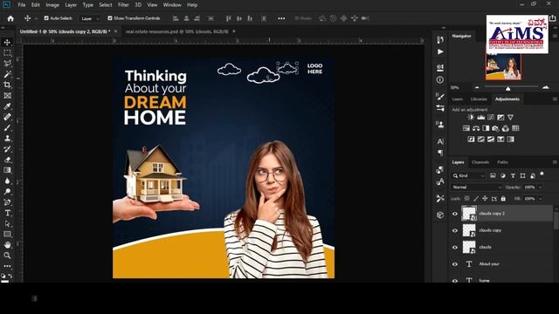The height and width of the screenshot is (314, 559).
Task: Open the File menu
Action: tap(22, 5)
